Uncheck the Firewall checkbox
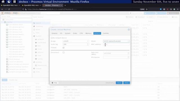Image resolution: width=180 pixels, height=101 pixels. click(64, 48)
